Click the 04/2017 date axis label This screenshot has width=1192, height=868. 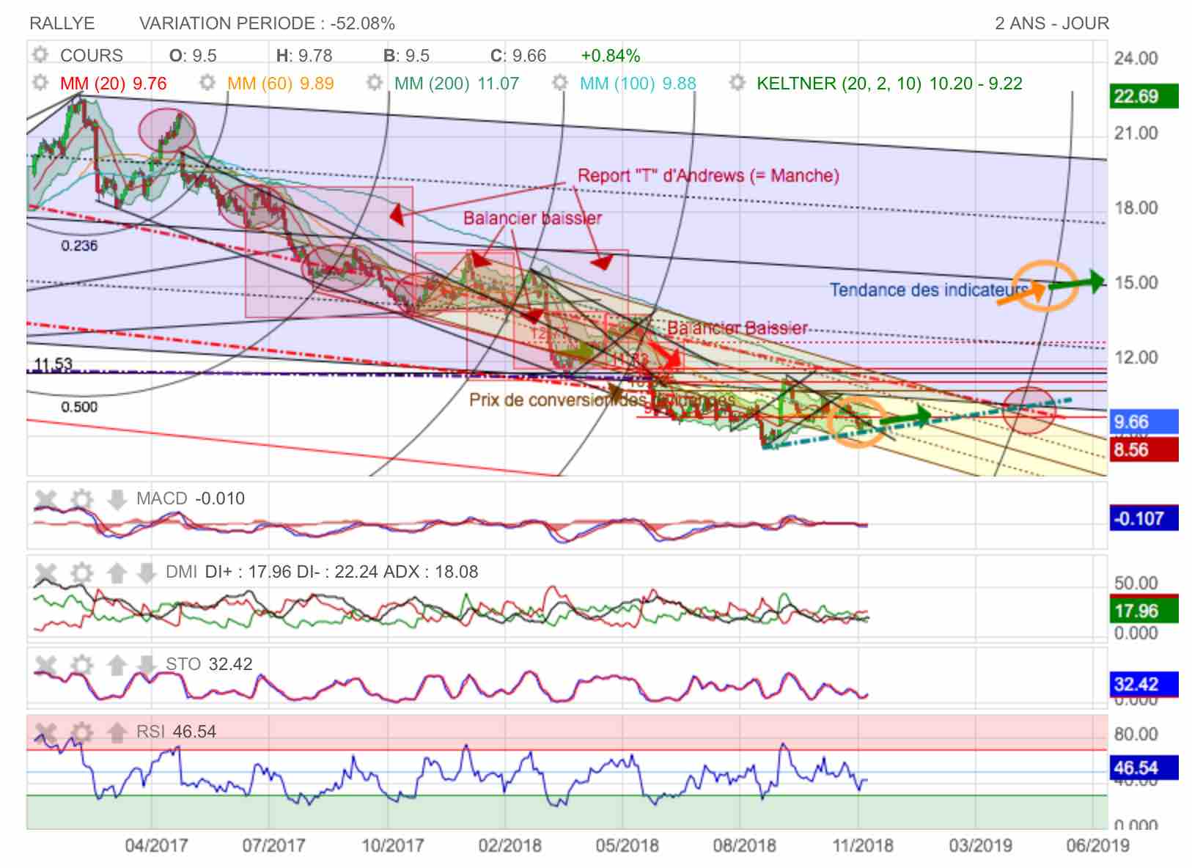click(156, 845)
